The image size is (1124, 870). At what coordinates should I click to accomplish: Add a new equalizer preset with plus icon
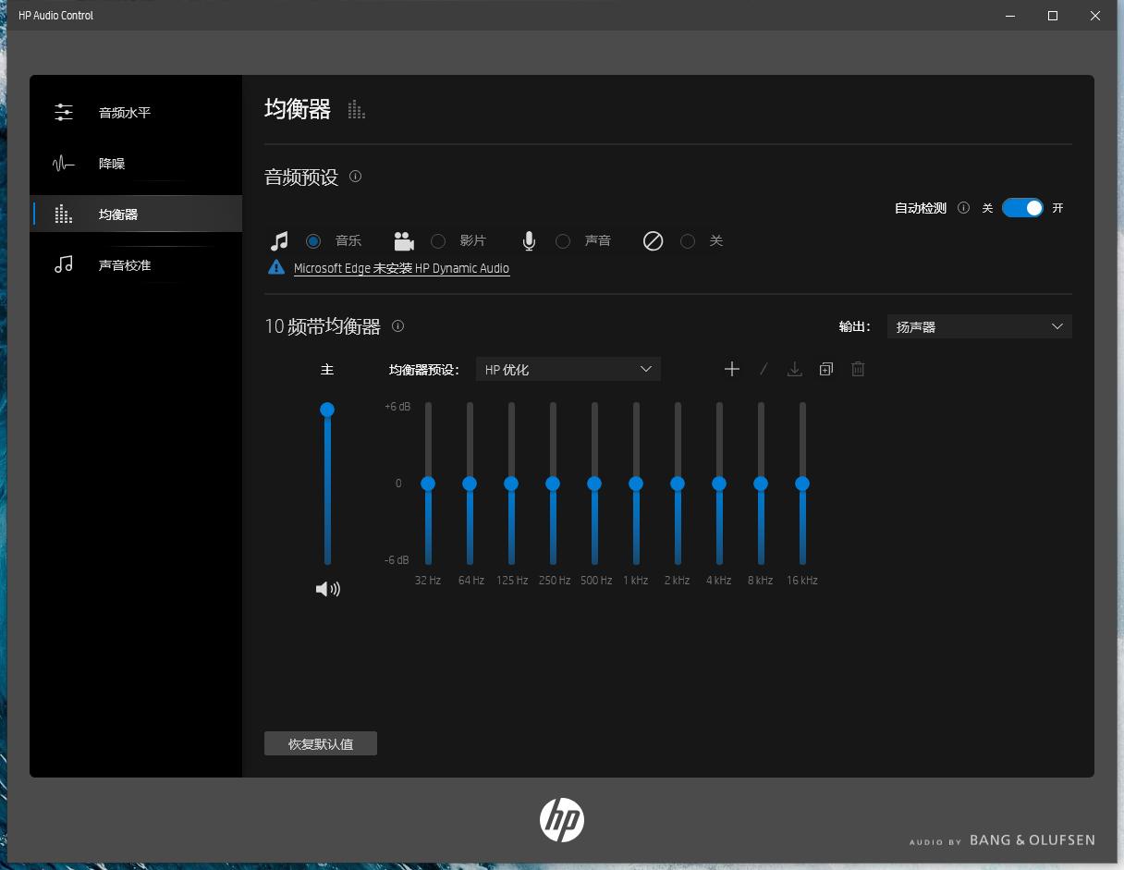[731, 369]
